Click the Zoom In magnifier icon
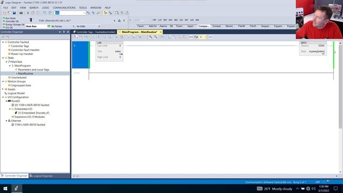Viewport: 343px width, 193px height. pos(151,37)
